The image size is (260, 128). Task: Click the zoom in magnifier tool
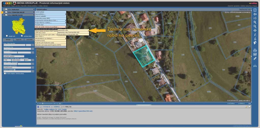[255, 22]
